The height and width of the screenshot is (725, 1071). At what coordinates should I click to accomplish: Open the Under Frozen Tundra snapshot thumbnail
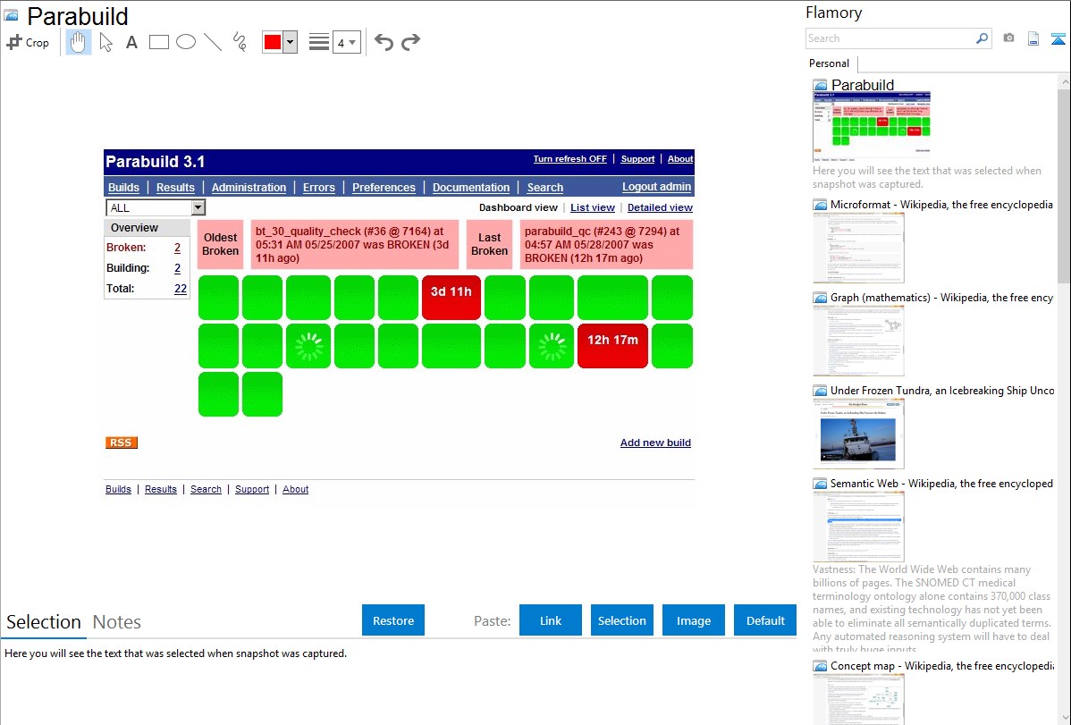pyautogui.click(x=858, y=434)
